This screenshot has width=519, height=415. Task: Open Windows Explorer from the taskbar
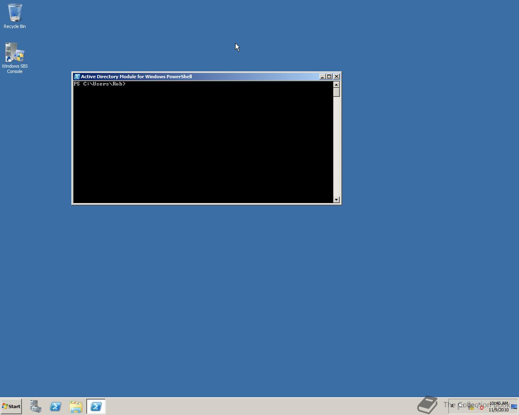click(76, 406)
